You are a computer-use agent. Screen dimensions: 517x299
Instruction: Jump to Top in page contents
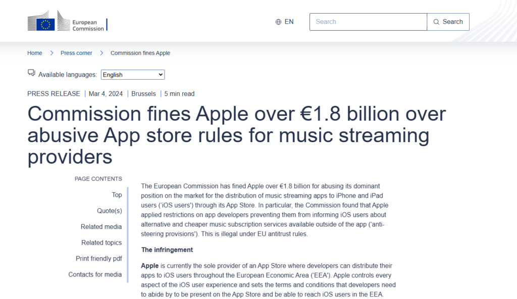(x=117, y=195)
